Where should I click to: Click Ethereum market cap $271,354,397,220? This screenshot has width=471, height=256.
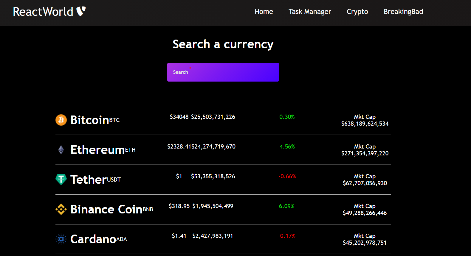point(365,153)
